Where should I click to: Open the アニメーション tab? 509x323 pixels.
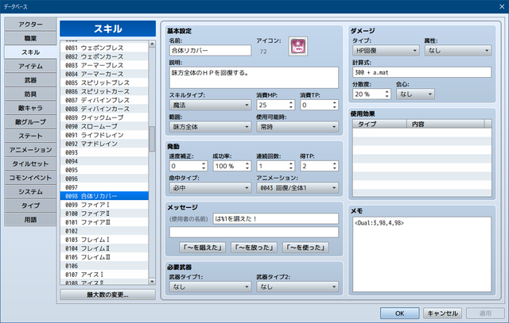tap(30, 150)
